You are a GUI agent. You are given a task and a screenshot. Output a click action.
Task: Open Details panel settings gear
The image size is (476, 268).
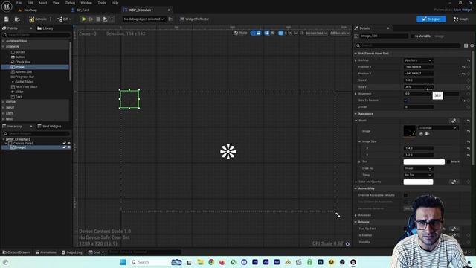click(472, 45)
